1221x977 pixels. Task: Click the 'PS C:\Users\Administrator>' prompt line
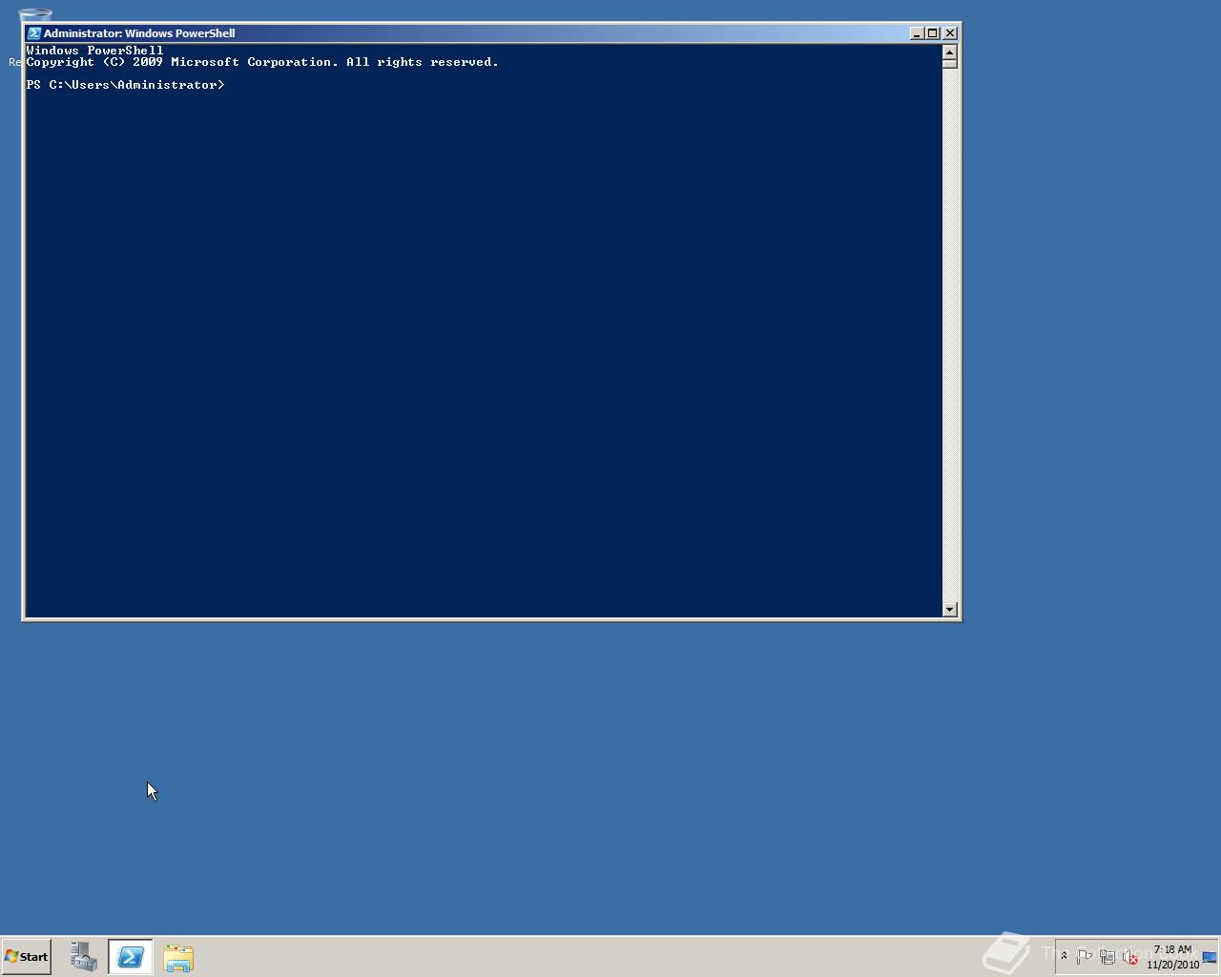(x=126, y=85)
